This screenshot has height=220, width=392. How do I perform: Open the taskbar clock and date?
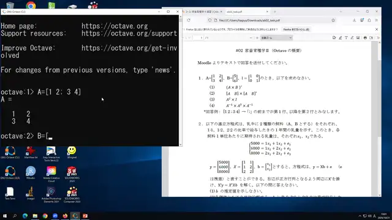pyautogui.click(x=383, y=216)
